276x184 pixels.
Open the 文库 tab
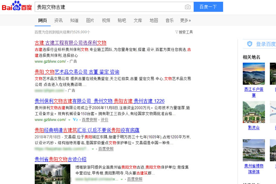[x=138, y=20]
